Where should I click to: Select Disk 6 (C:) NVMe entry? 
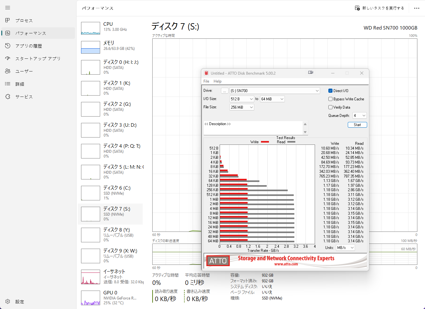coord(110,193)
